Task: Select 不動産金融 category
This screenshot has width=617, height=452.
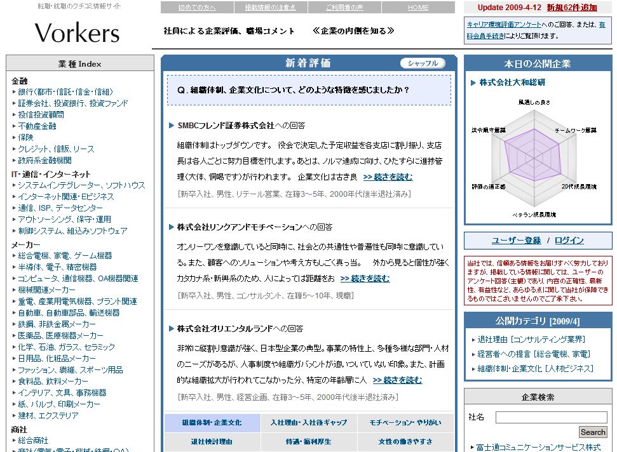Action: (37, 126)
